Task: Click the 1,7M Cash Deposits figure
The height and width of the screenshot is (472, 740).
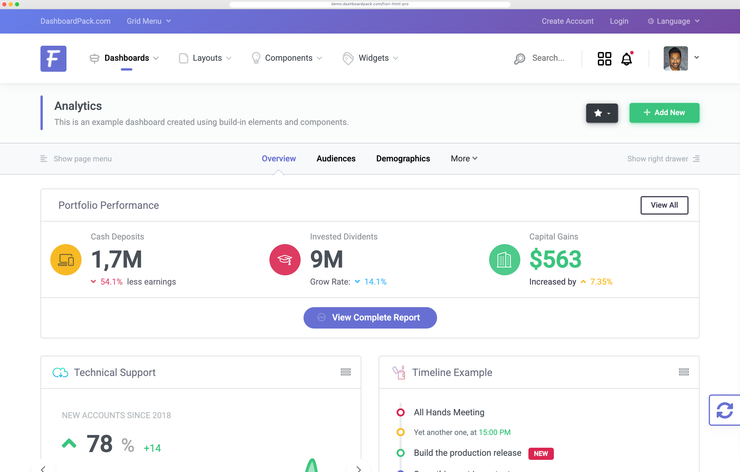Action: (116, 259)
